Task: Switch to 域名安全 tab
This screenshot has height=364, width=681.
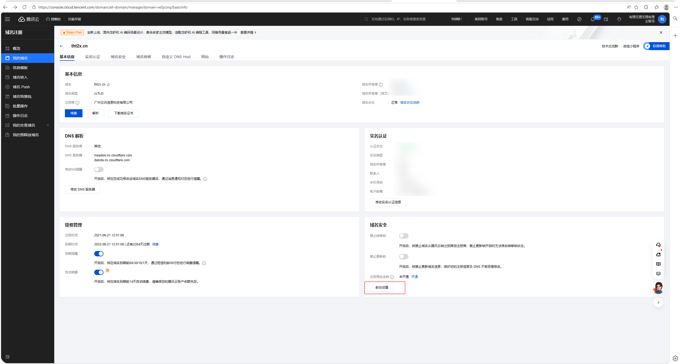Action: click(x=118, y=57)
